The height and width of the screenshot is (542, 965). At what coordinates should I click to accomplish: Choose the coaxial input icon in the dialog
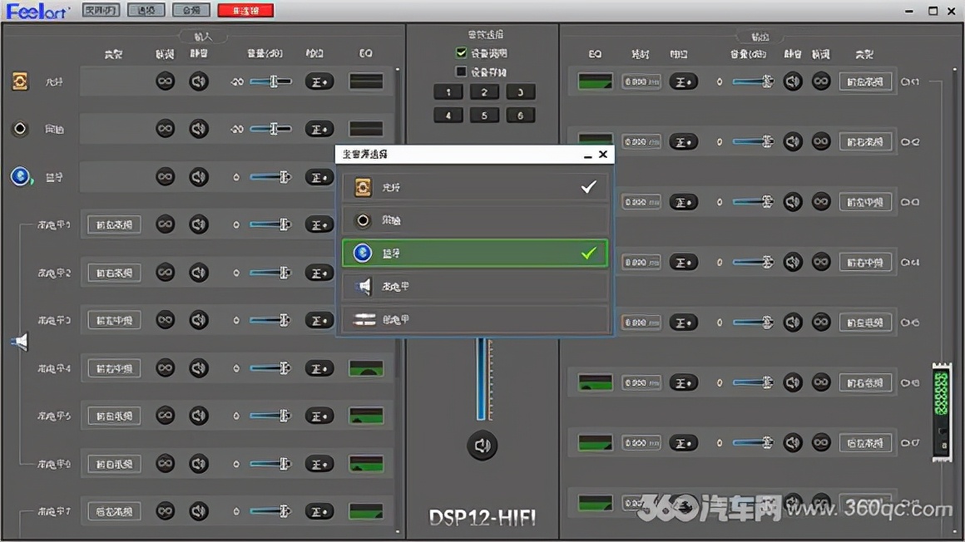click(362, 219)
